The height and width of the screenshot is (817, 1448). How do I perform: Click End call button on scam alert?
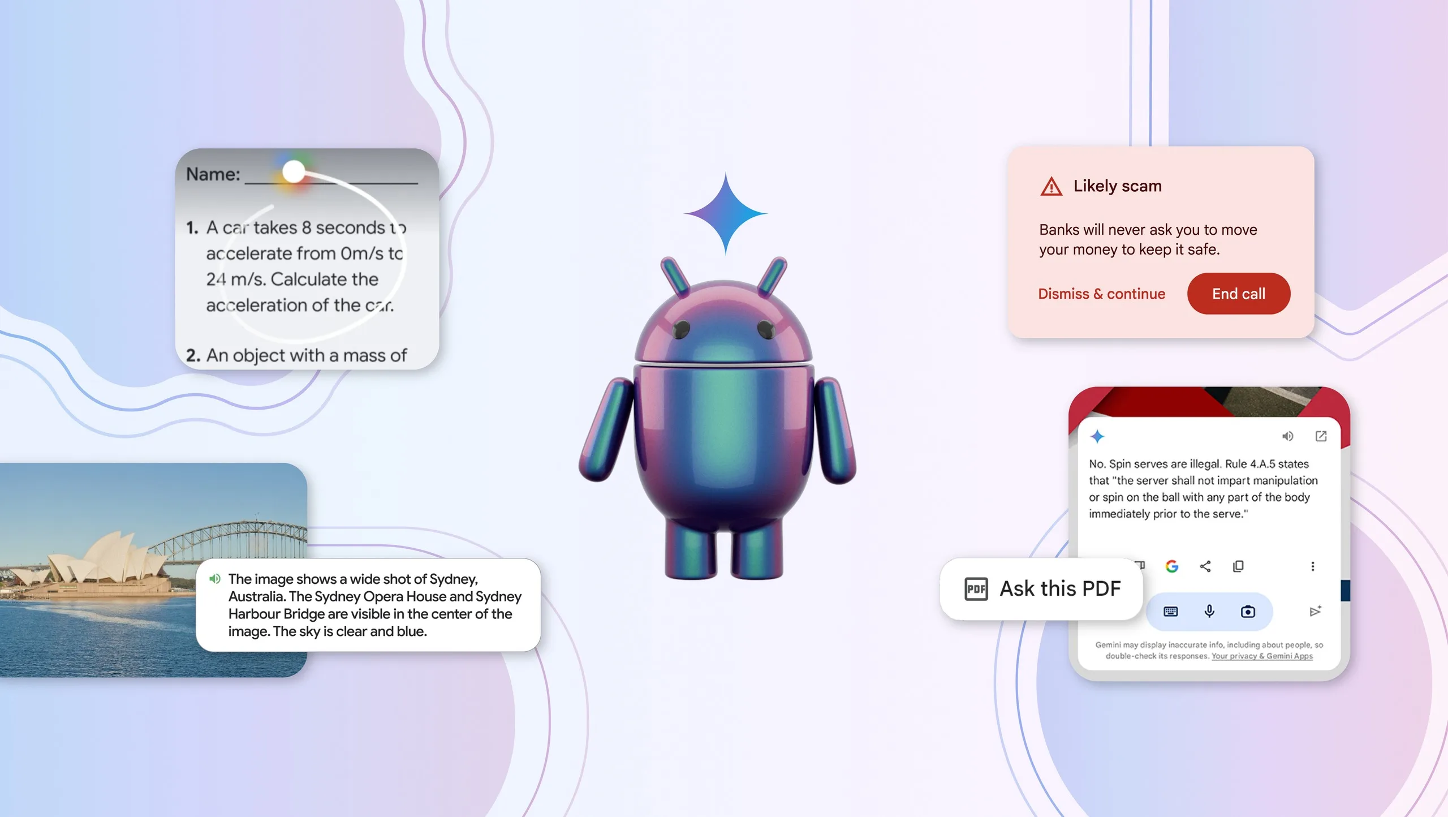pos(1238,293)
